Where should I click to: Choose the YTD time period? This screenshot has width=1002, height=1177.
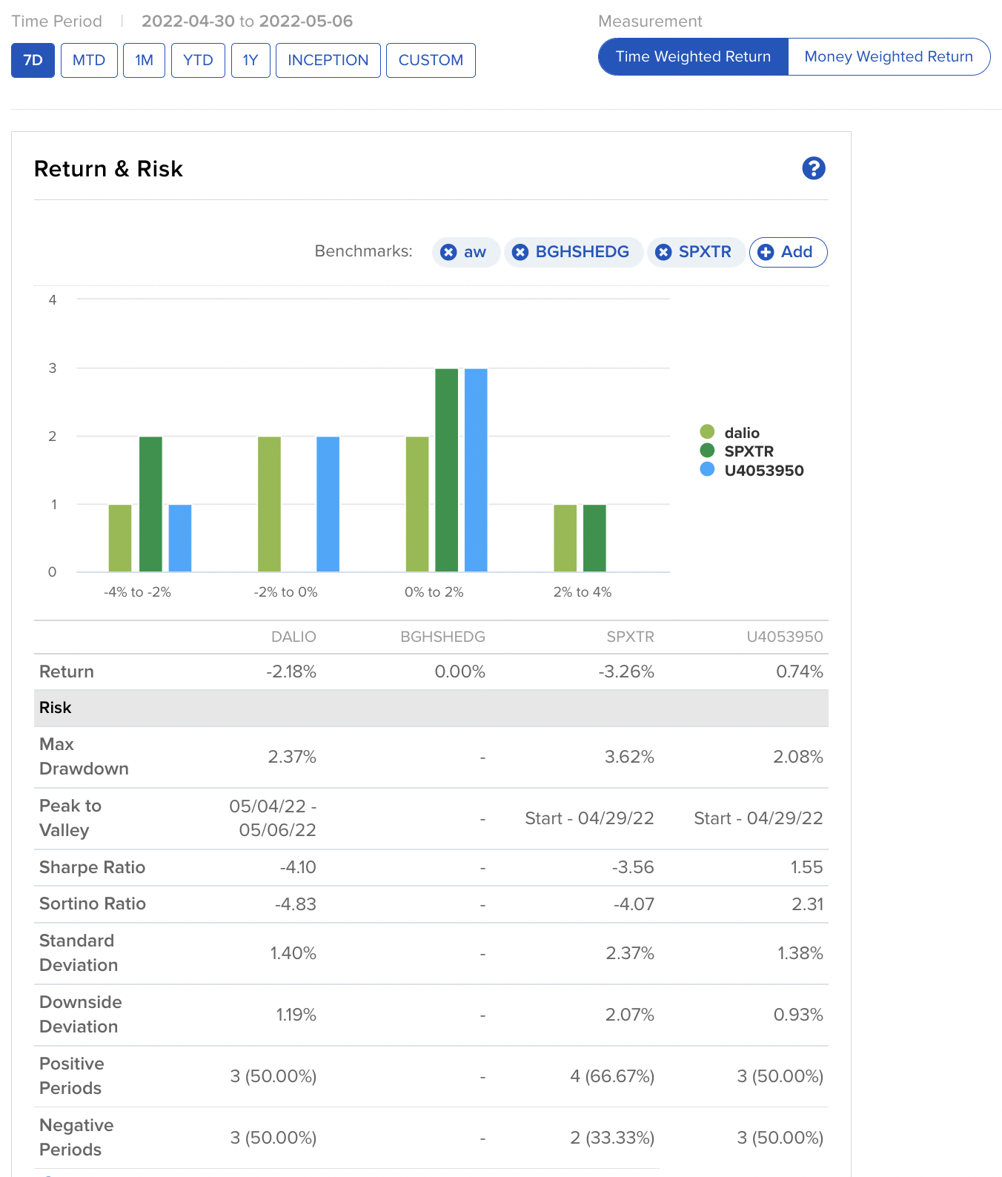click(x=198, y=60)
